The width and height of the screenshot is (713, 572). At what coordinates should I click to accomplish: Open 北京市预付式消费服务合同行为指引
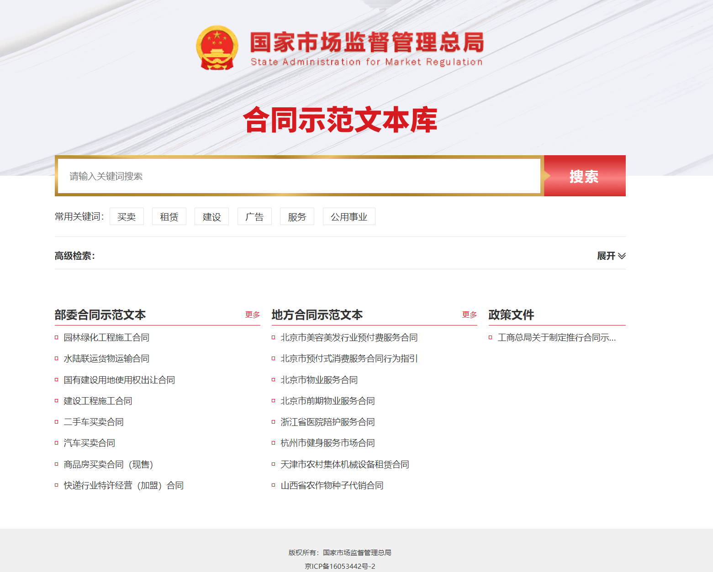pyautogui.click(x=349, y=358)
